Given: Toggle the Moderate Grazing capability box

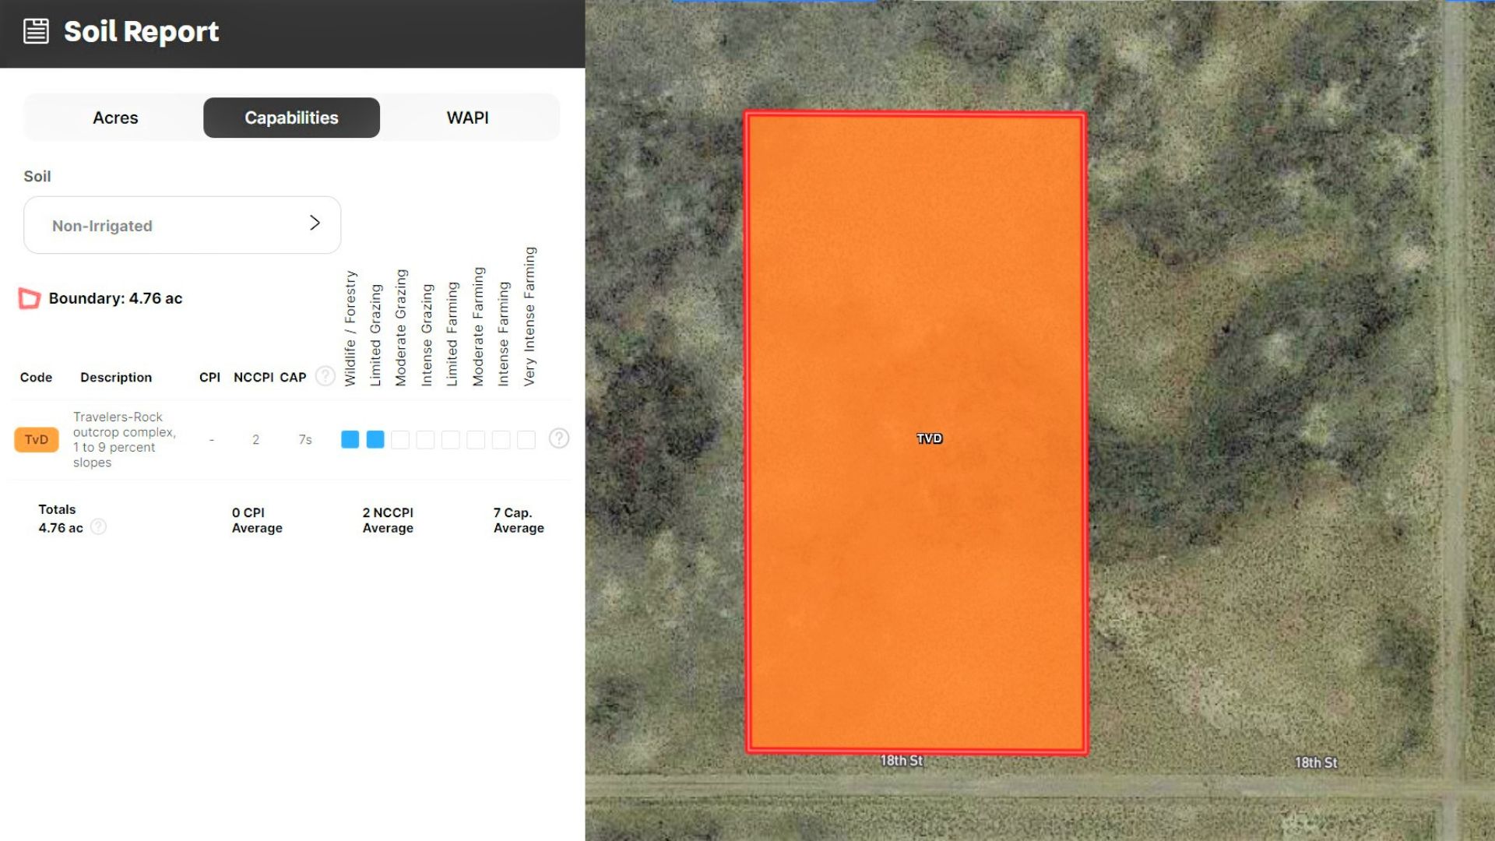Looking at the screenshot, I should [x=400, y=440].
